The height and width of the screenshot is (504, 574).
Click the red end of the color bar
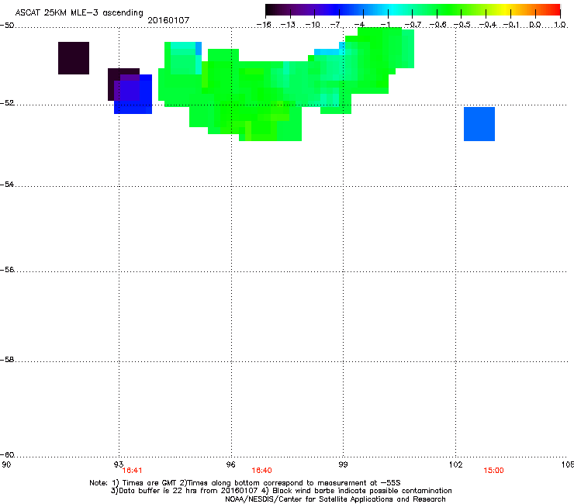tap(555, 9)
